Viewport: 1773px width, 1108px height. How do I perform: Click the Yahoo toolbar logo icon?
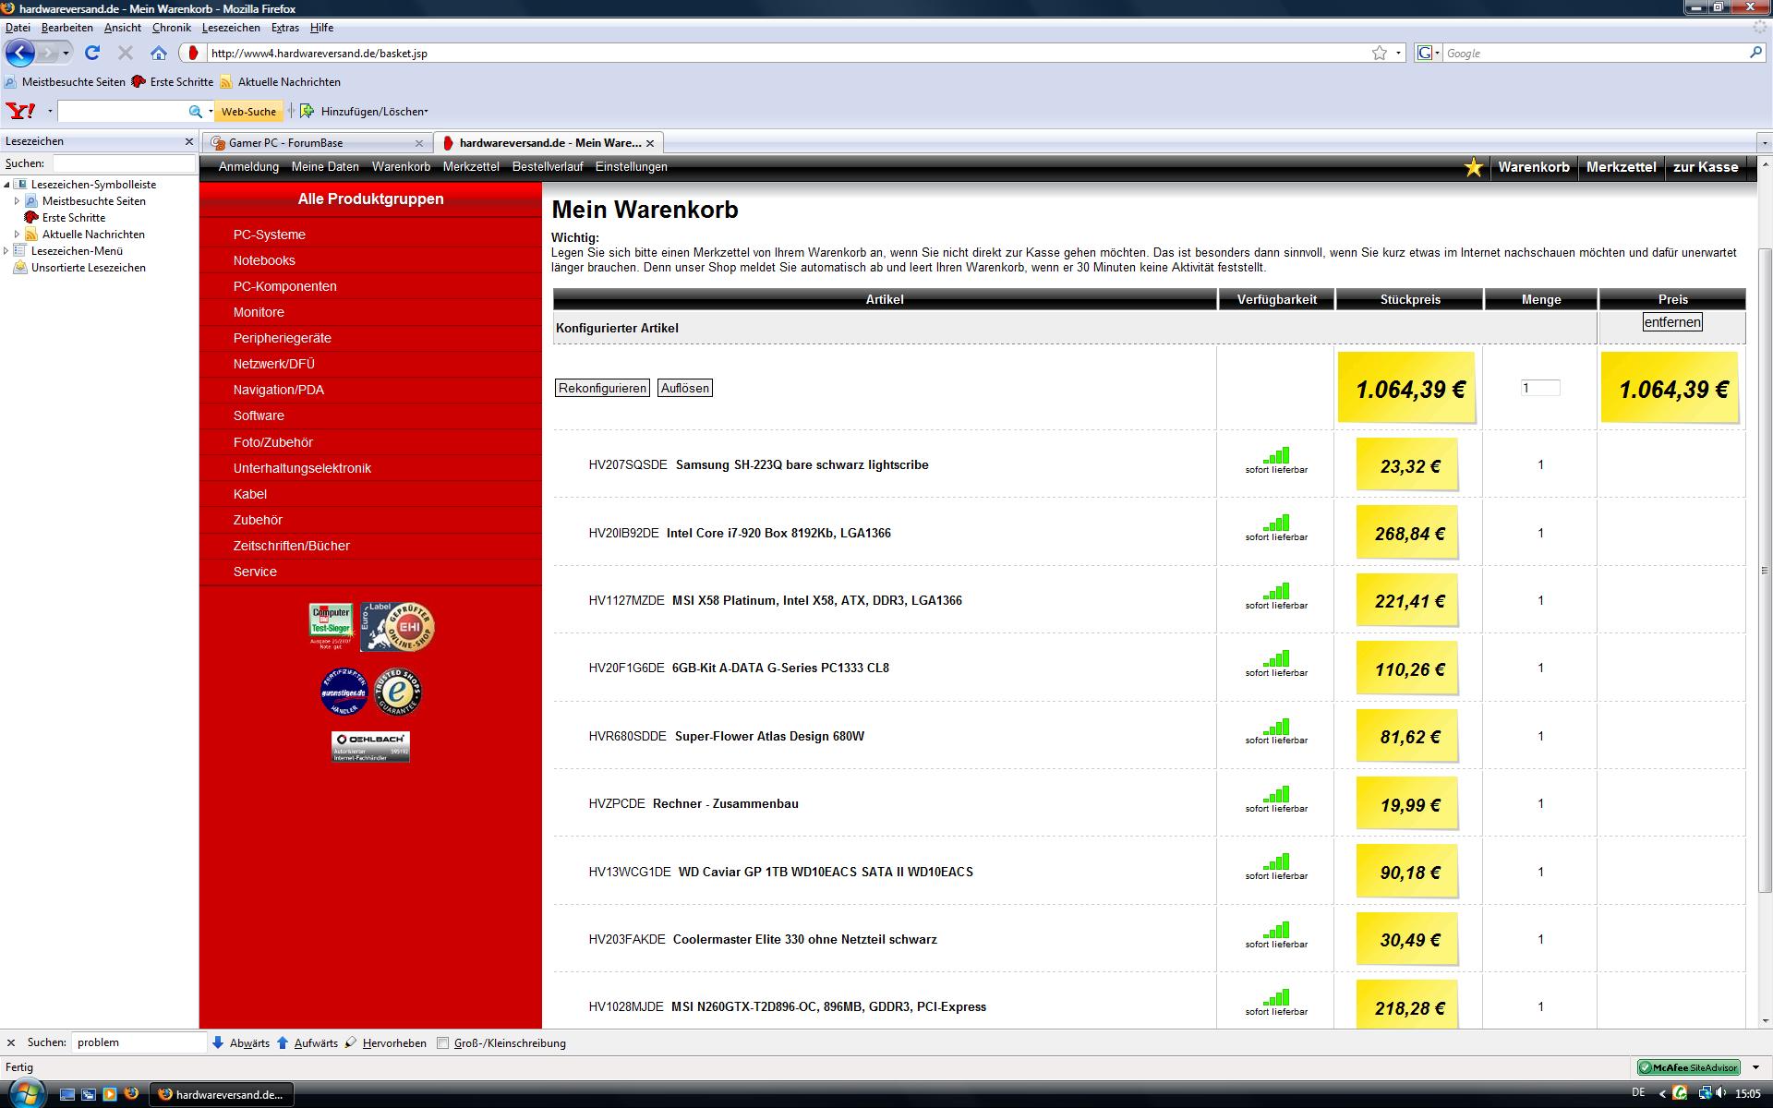[20, 112]
